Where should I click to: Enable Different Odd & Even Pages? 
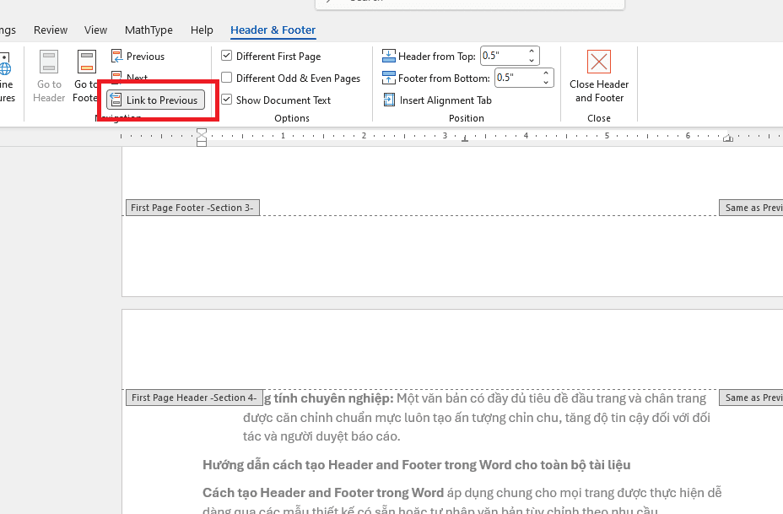point(227,78)
